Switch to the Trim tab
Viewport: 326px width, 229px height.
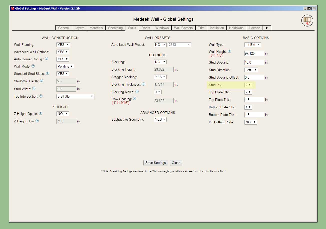tap(201, 28)
